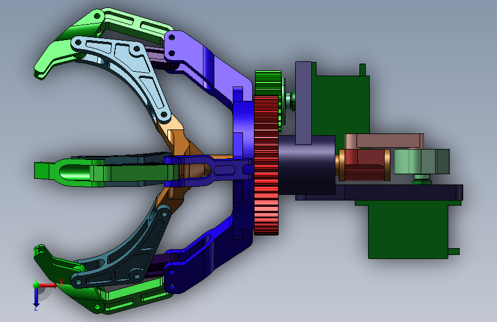Click the green Y axis origin ball
The height and width of the screenshot is (322, 497).
coord(36,285)
